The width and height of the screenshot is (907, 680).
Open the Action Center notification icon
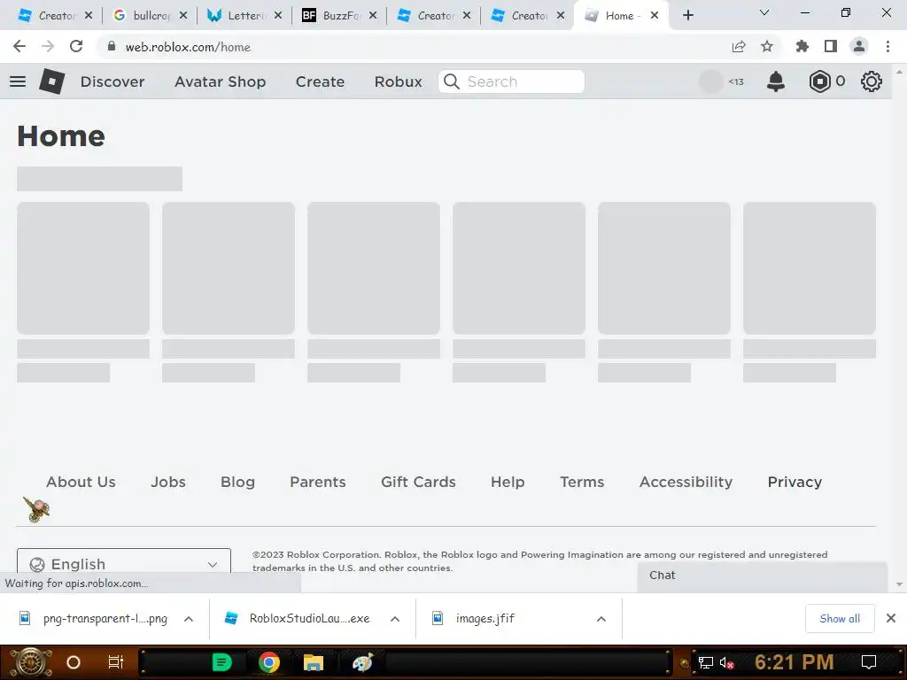click(x=869, y=662)
